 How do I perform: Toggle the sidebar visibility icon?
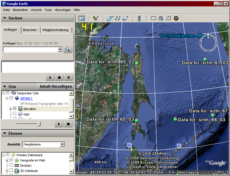81,18
